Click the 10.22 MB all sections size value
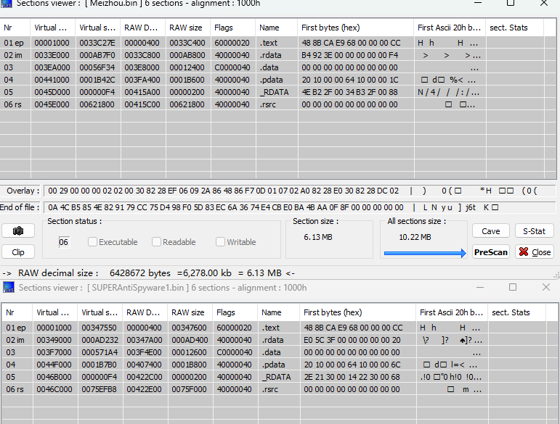The height and width of the screenshot is (424, 560). (x=415, y=237)
